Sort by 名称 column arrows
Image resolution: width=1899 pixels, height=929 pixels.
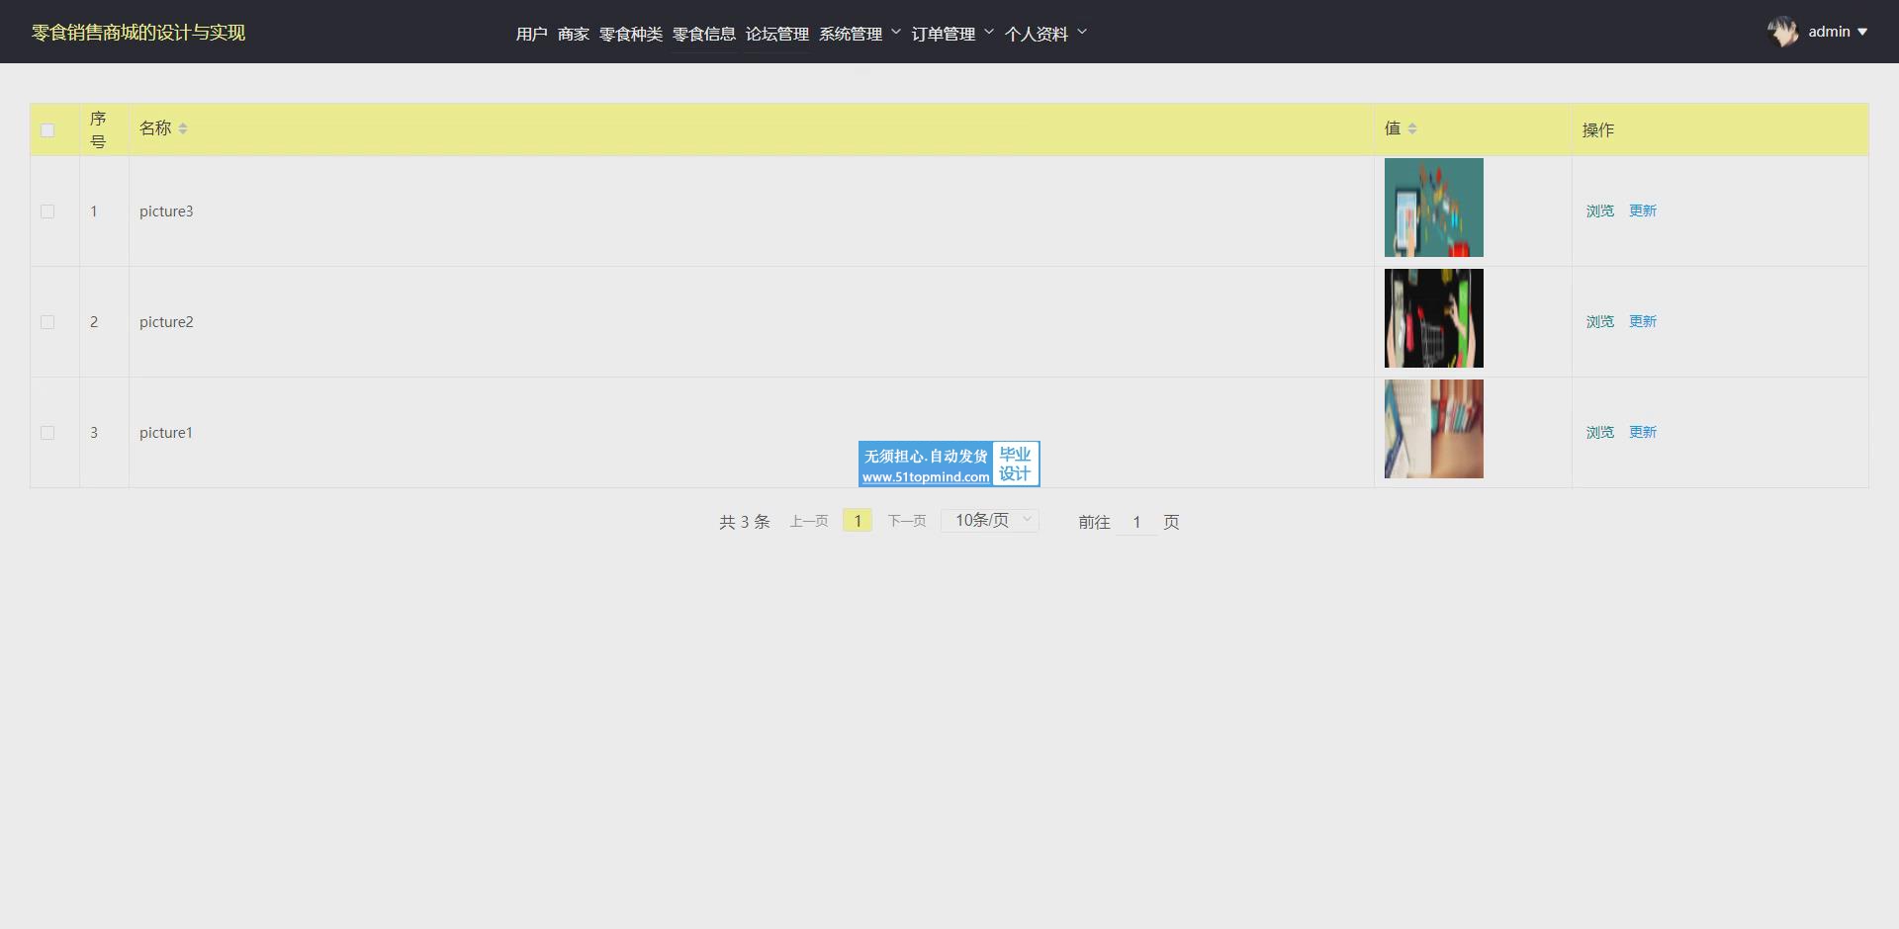[183, 128]
